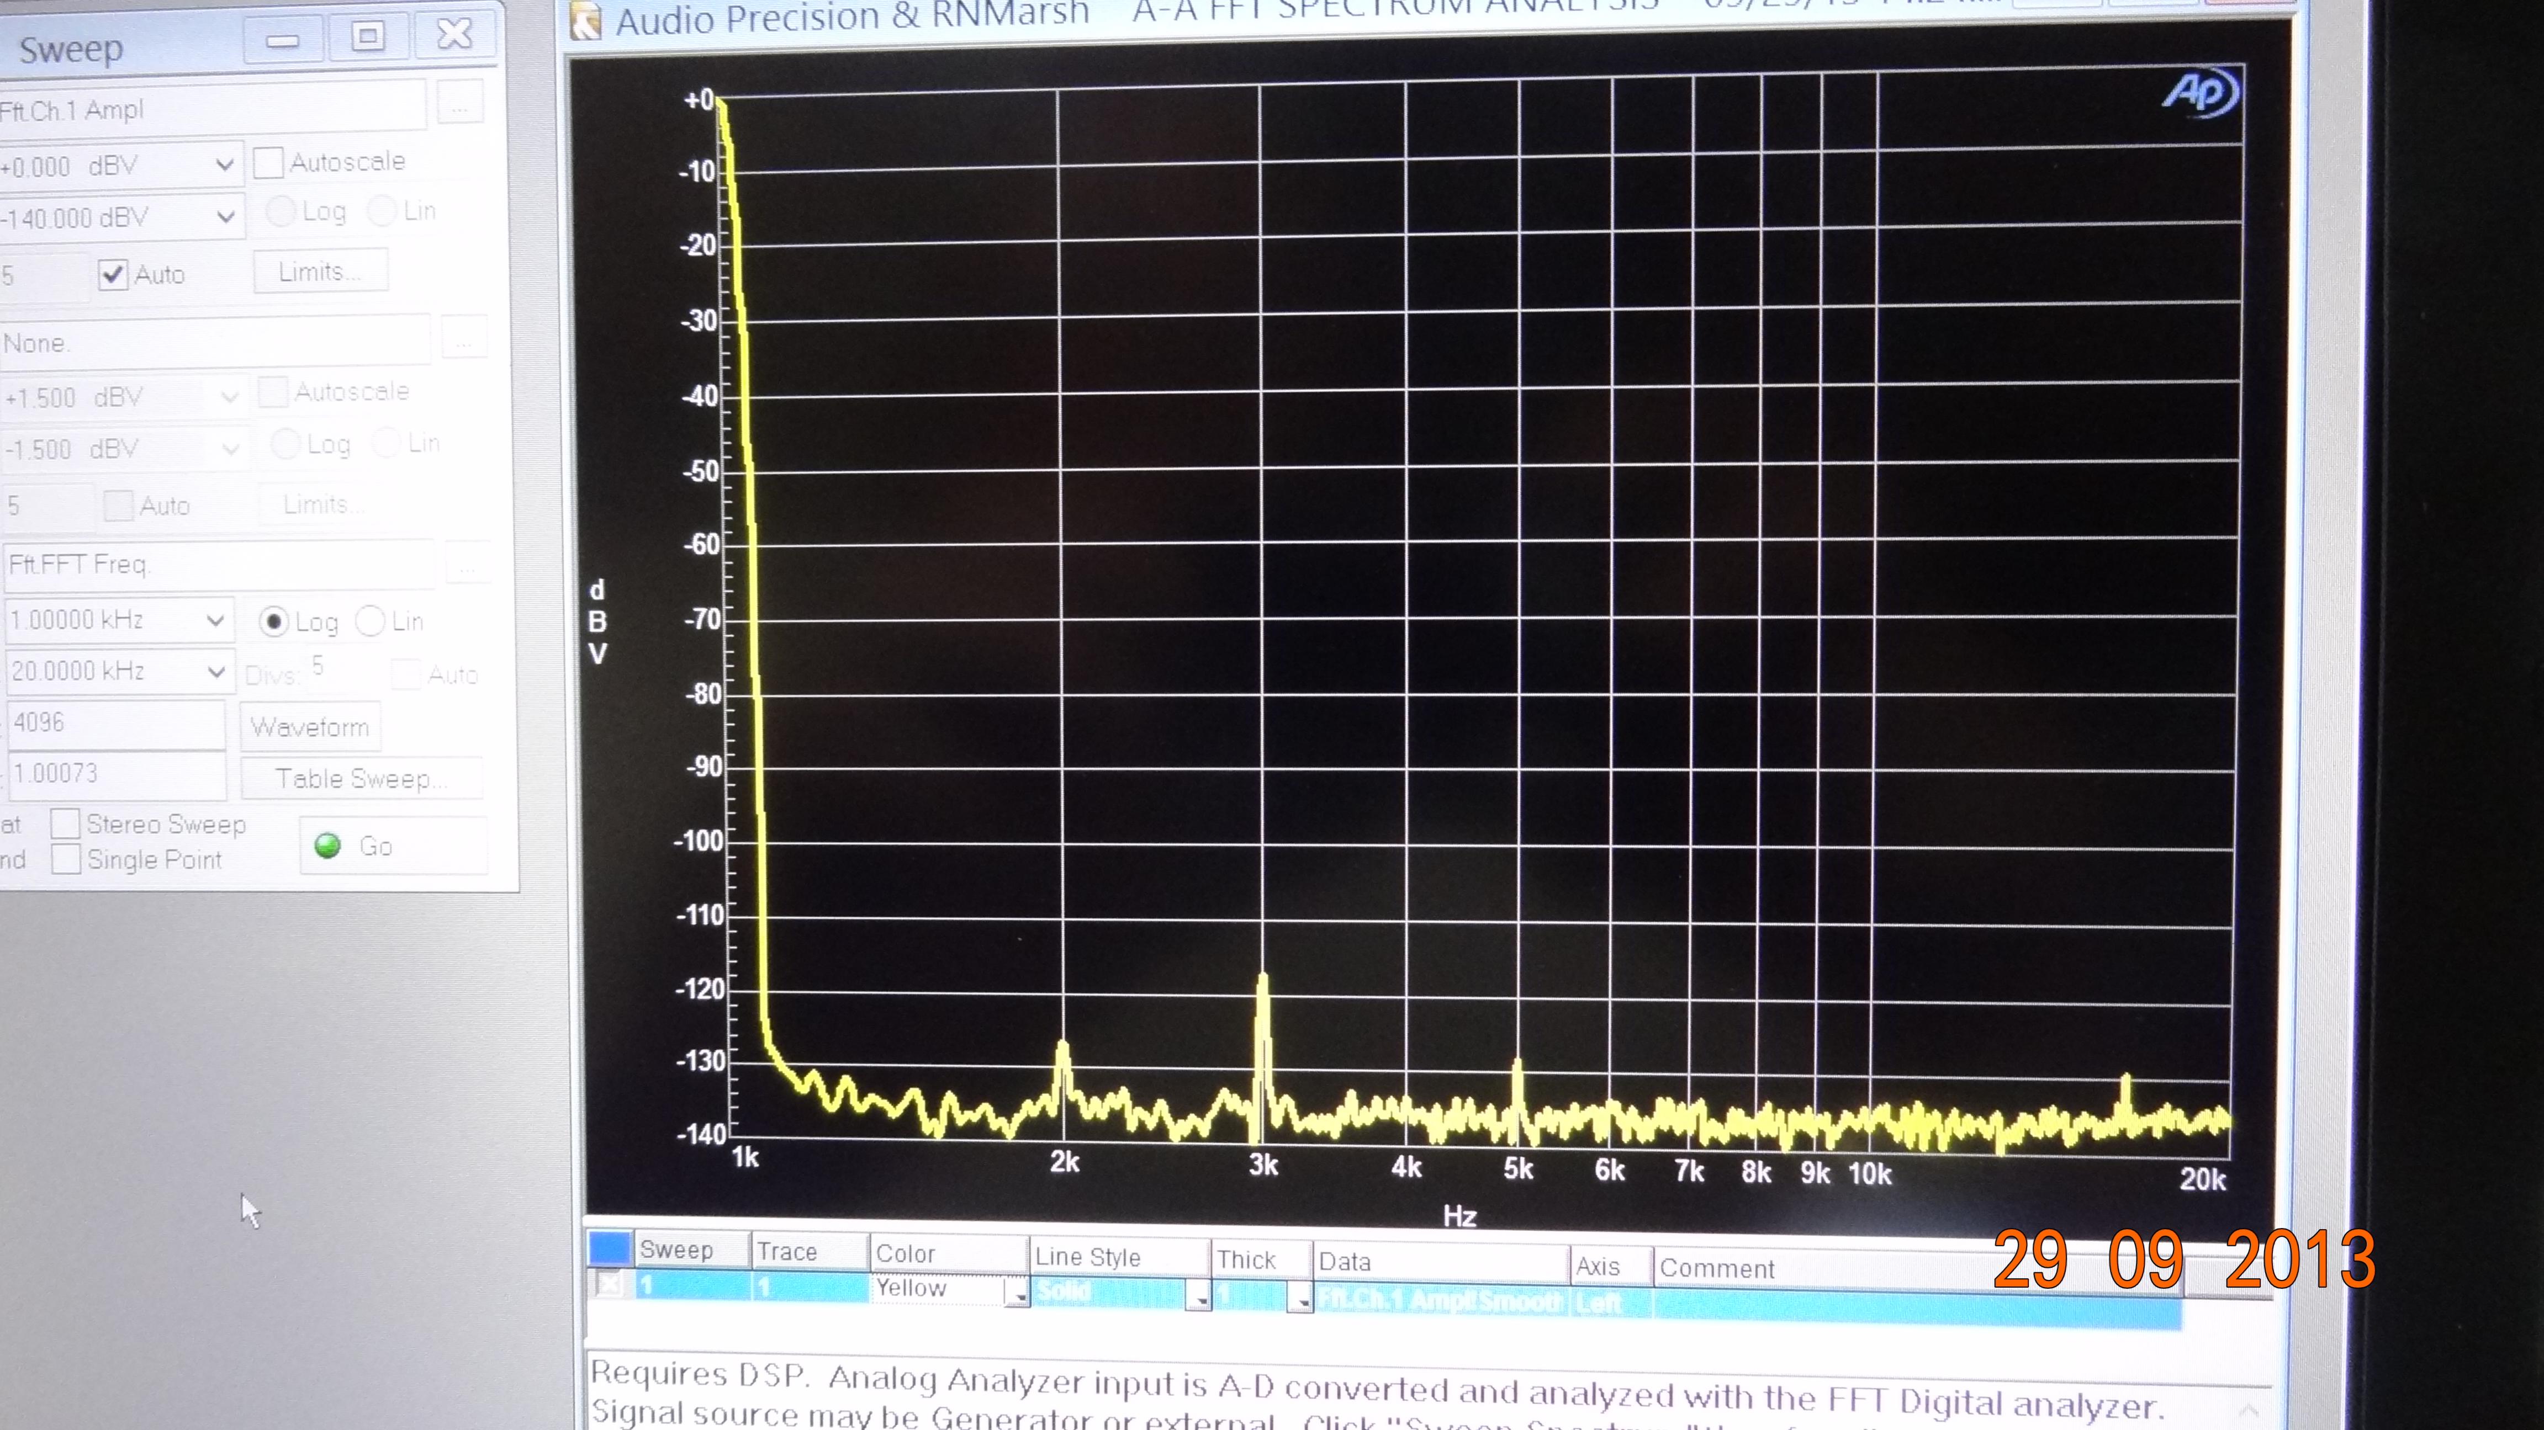Select Lin radio beside -1.500 dBV
2544x1430 pixels.
pos(386,443)
